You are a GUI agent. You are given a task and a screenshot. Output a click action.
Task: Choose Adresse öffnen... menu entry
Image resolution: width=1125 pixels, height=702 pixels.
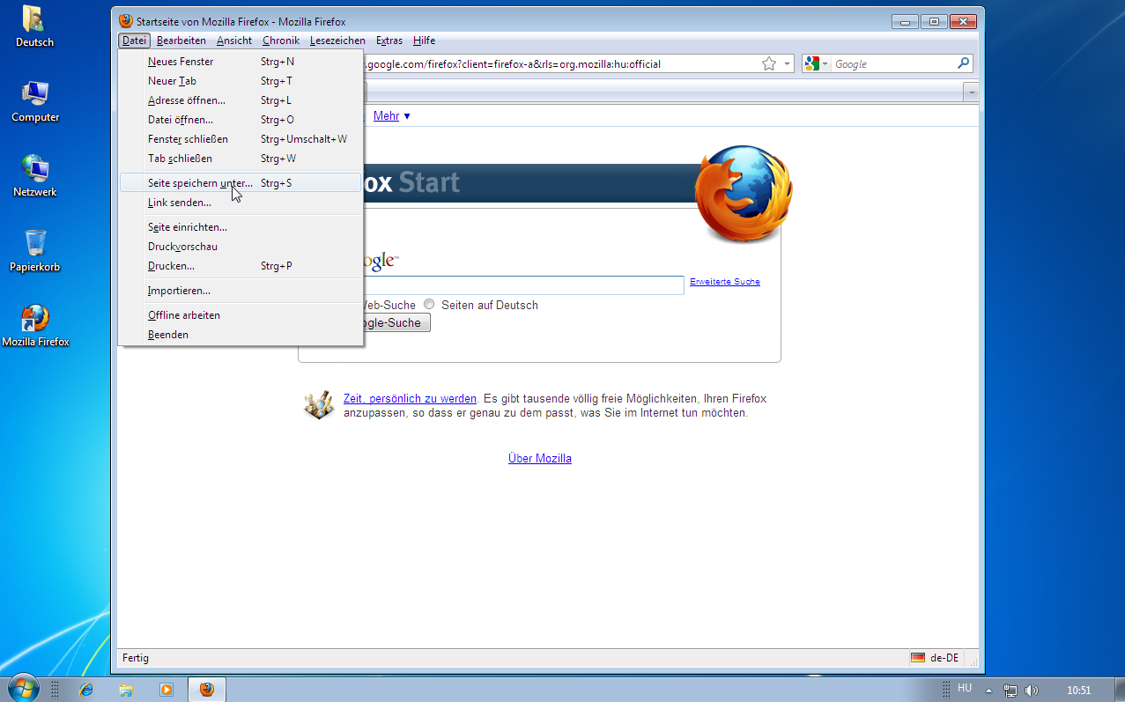[x=241, y=100]
